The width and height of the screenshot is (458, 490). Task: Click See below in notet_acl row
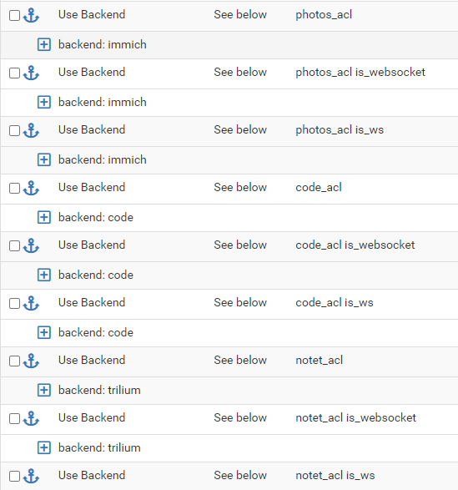pyautogui.click(x=240, y=360)
